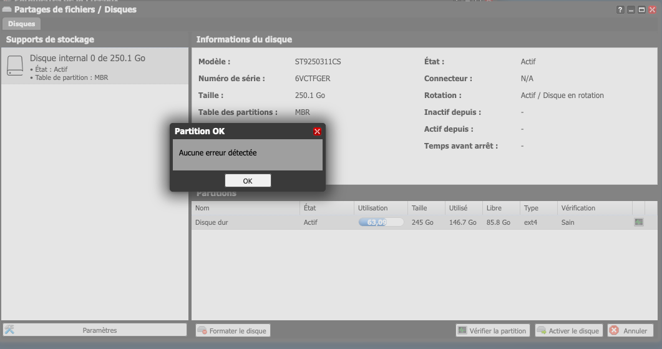Click Connecteur value N/A
The width and height of the screenshot is (662, 349).
(x=527, y=79)
